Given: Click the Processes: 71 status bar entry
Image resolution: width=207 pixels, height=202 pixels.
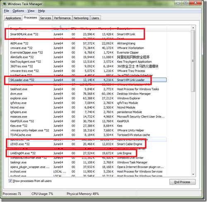Looking at the screenshot, I should pyautogui.click(x=12, y=194).
